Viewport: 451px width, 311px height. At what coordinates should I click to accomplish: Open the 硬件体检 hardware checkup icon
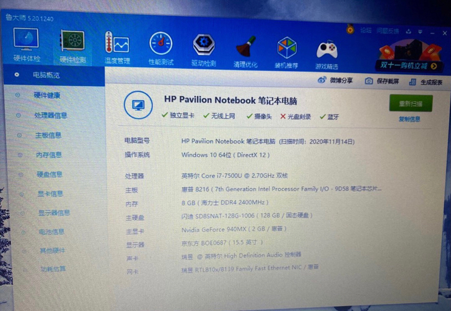coord(26,45)
